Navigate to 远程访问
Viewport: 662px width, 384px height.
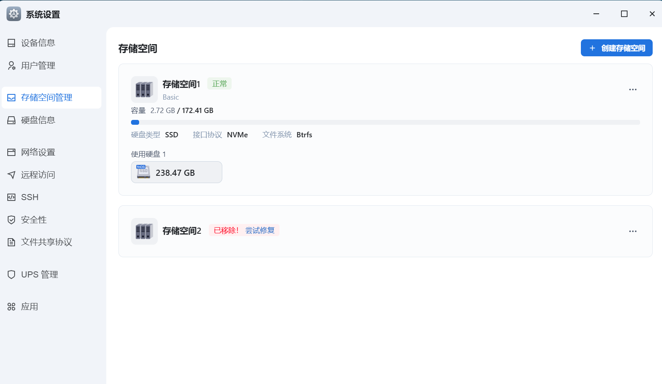click(52, 175)
